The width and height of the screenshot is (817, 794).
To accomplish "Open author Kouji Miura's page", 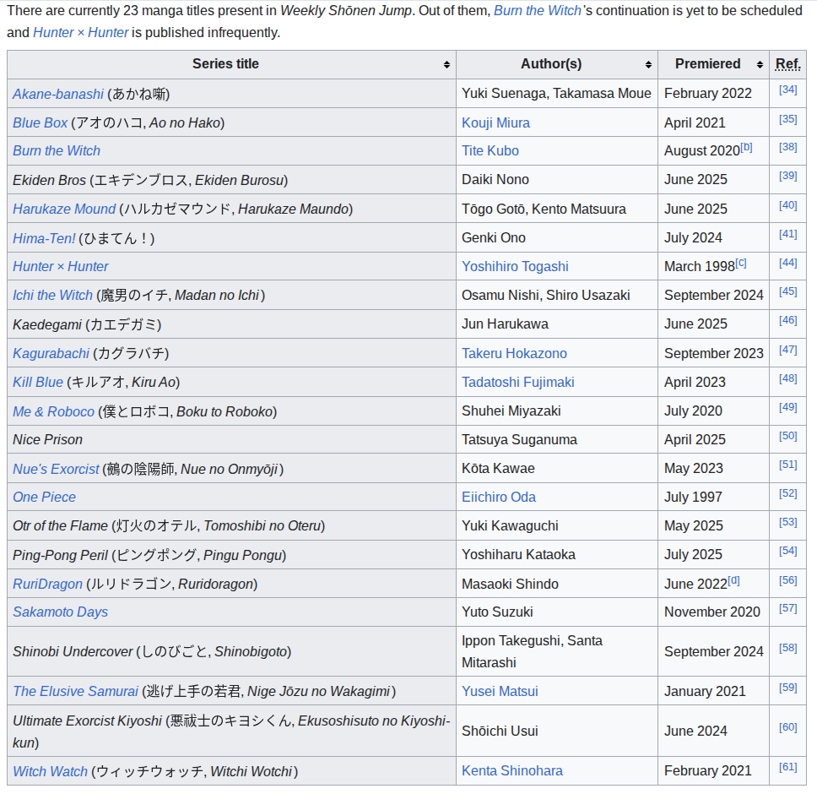I will 495,122.
